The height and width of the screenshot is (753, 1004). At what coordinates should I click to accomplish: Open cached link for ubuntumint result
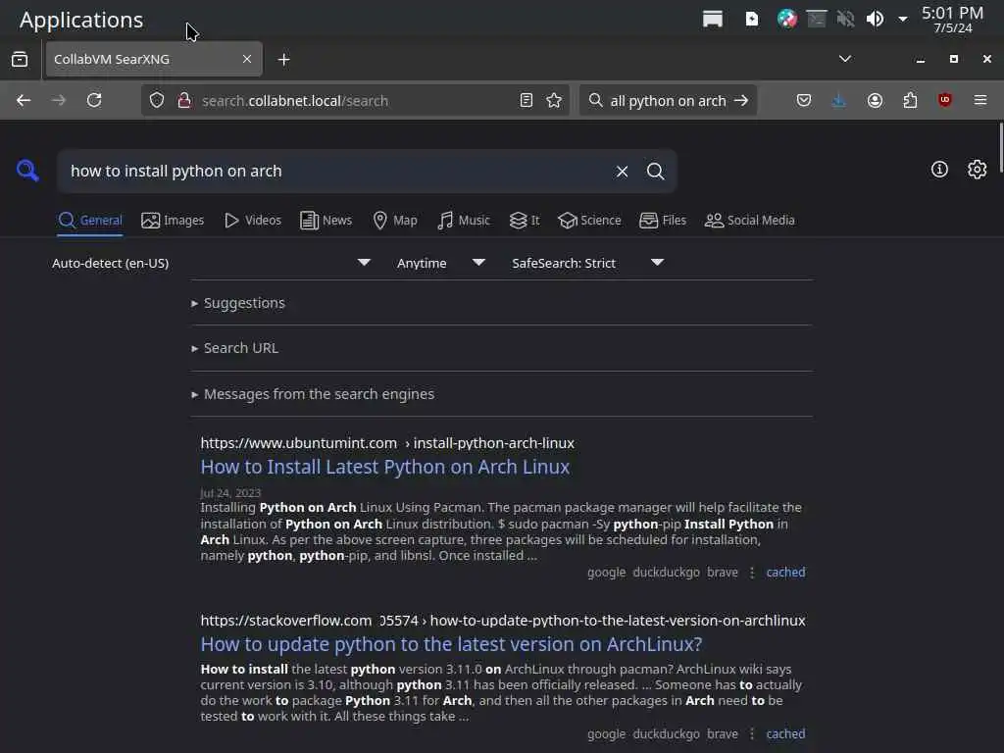(785, 572)
